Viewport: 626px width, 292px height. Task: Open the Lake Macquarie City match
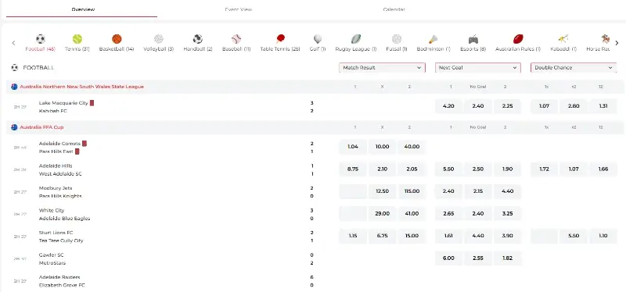point(63,103)
